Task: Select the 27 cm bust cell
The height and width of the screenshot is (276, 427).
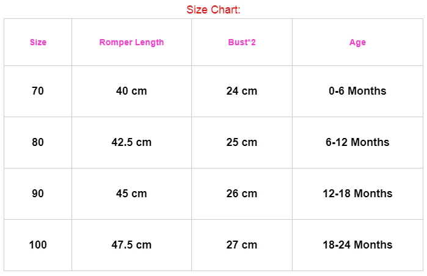Action: [242, 245]
